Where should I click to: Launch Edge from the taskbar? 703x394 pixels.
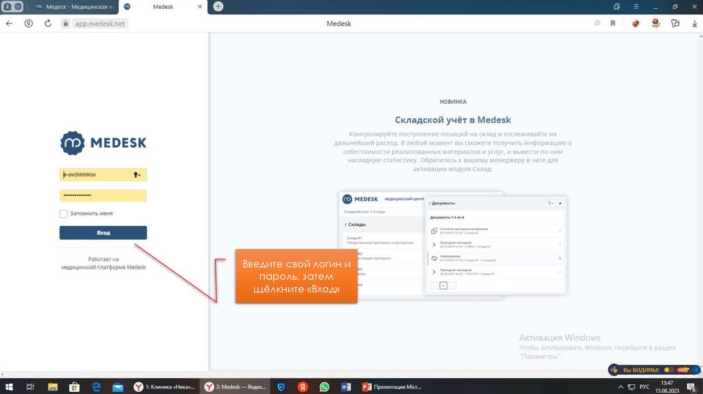tap(96, 387)
